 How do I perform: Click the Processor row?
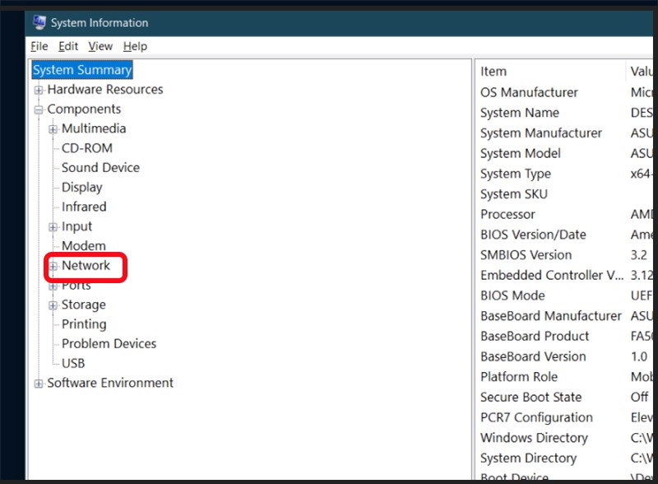[x=565, y=214]
